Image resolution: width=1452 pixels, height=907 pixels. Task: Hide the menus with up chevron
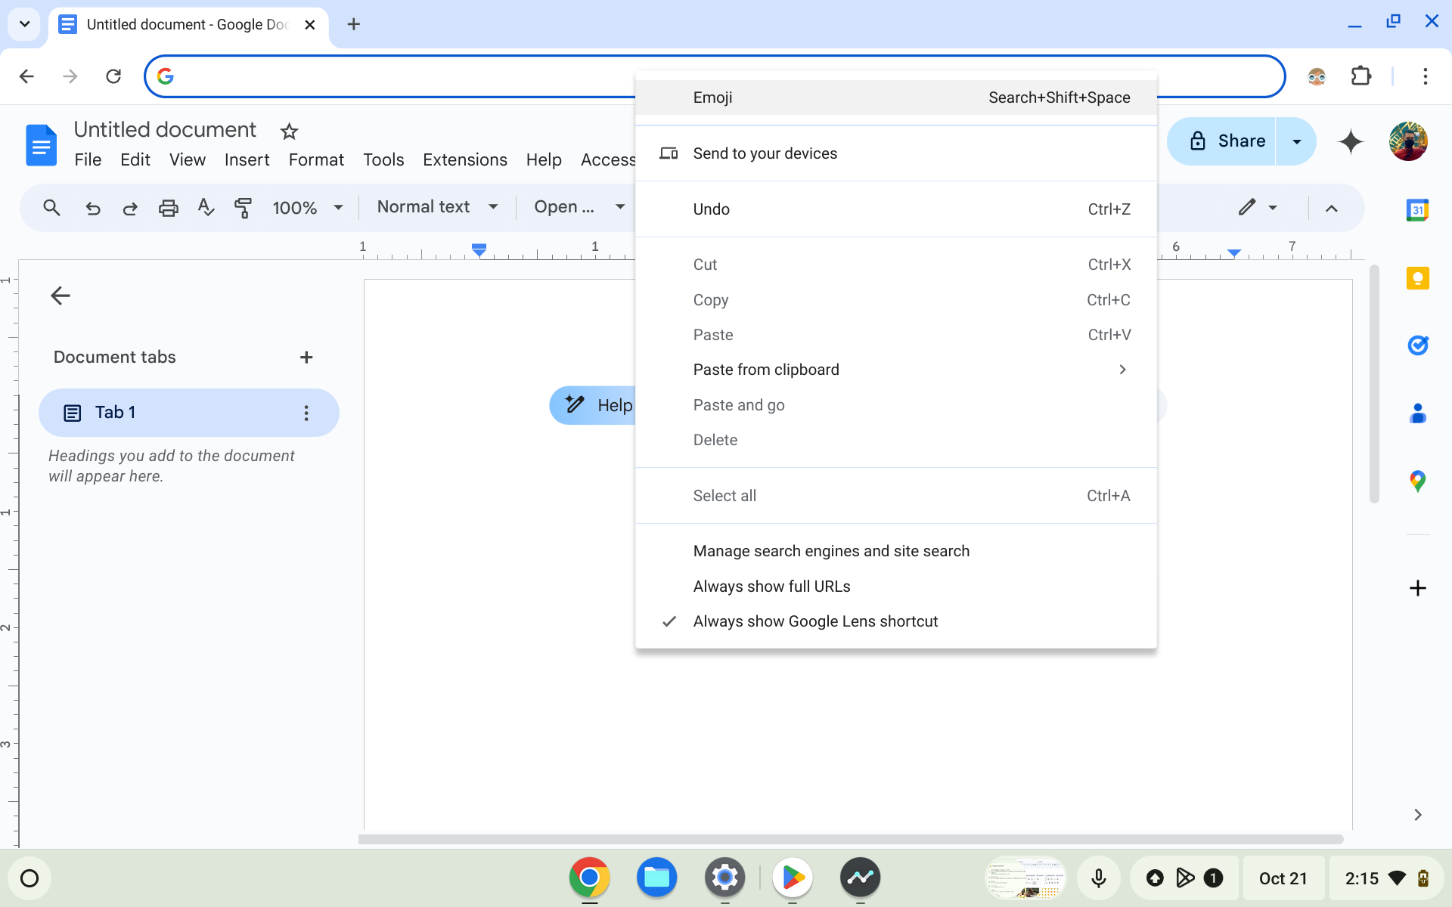pos(1332,208)
